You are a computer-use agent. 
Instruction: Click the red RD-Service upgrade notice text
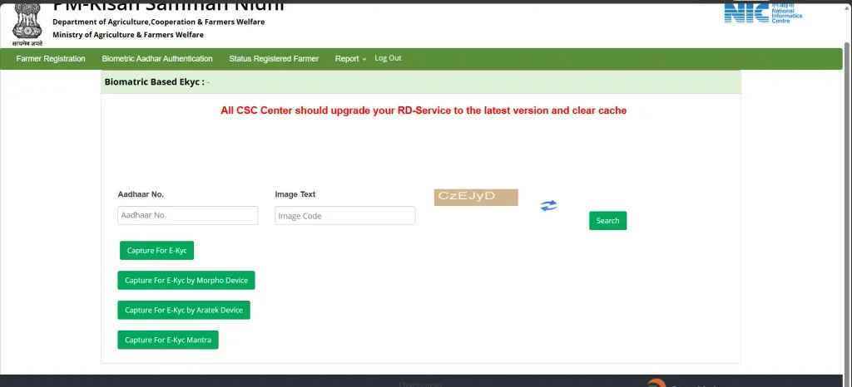424,110
